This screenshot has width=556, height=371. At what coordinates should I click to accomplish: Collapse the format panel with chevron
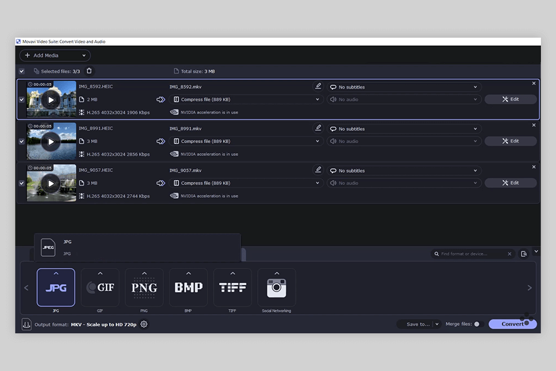[x=536, y=252]
